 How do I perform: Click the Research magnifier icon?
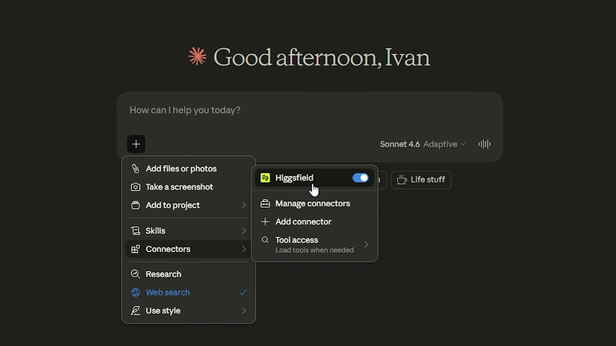click(x=135, y=274)
